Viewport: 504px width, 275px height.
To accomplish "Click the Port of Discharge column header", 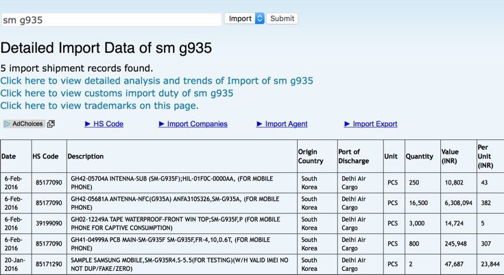I will click(x=360, y=156).
